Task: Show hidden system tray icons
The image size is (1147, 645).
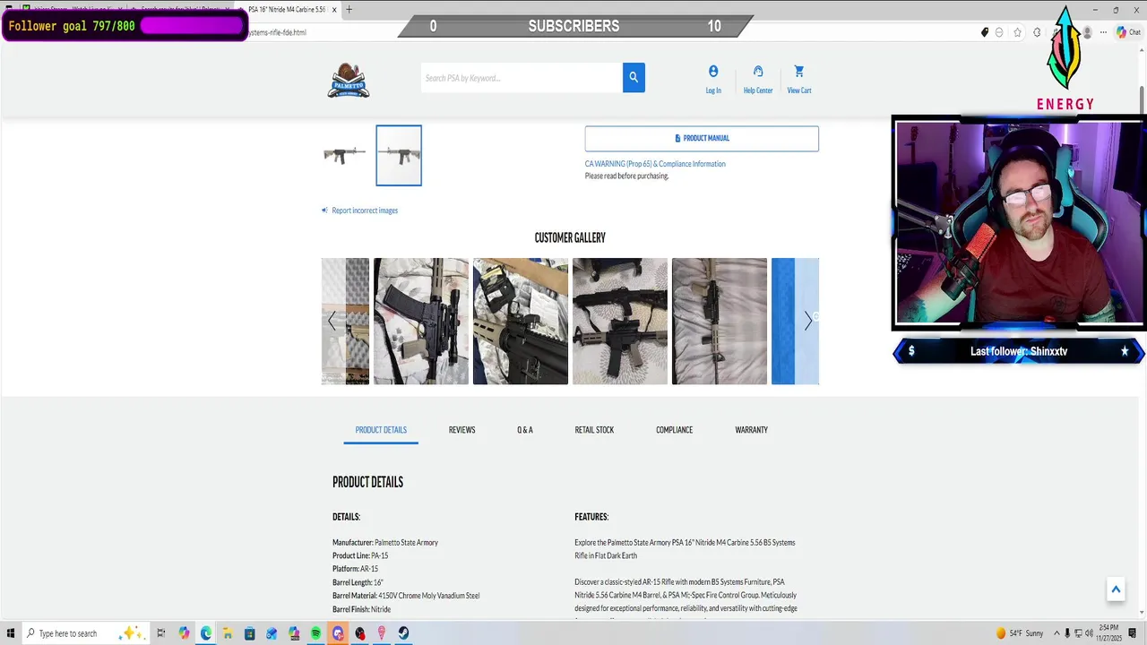Action: coord(1056,633)
